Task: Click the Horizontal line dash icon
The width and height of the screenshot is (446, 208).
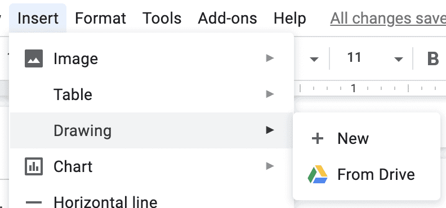Action: [34, 202]
